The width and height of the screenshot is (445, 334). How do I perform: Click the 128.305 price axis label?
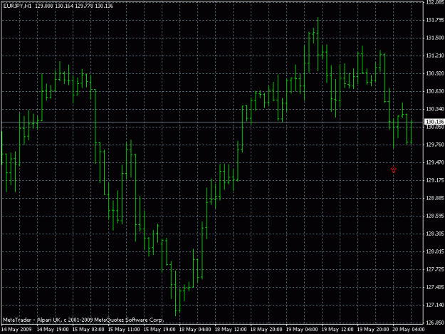coord(435,234)
